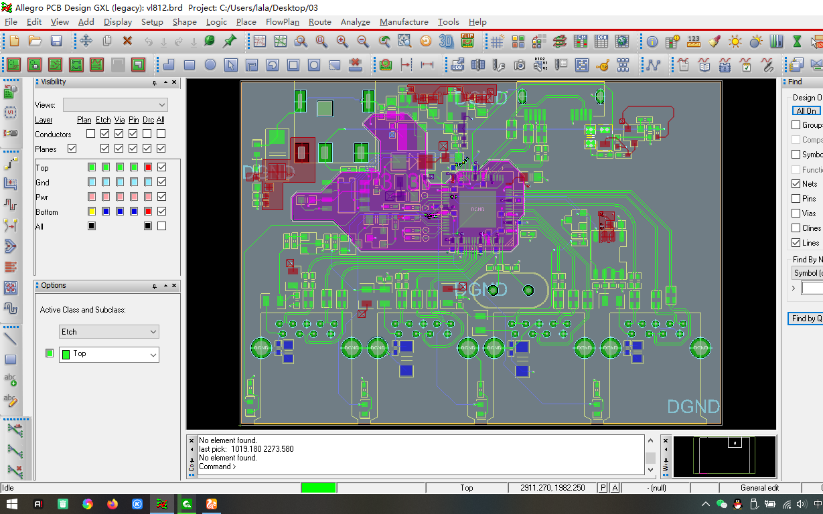Select the Move tool in toolbar
This screenshot has width=823, height=514.
click(86, 41)
